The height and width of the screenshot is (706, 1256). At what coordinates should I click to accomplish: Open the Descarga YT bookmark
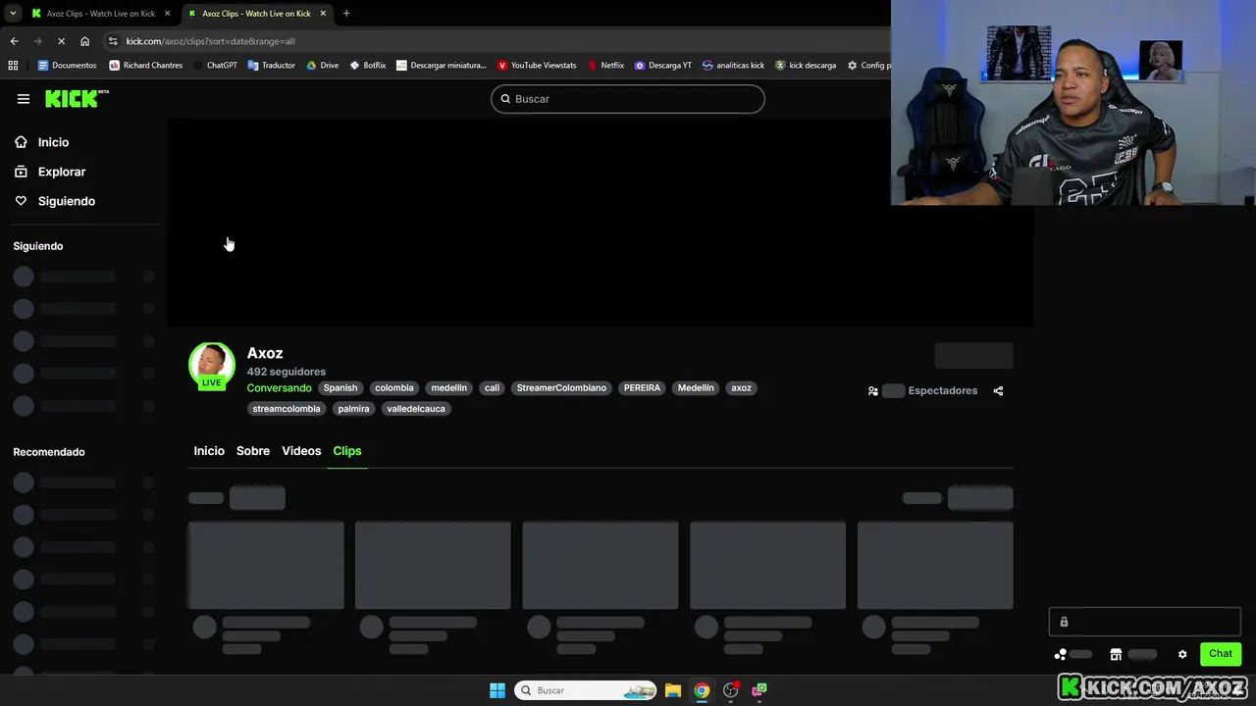(662, 66)
